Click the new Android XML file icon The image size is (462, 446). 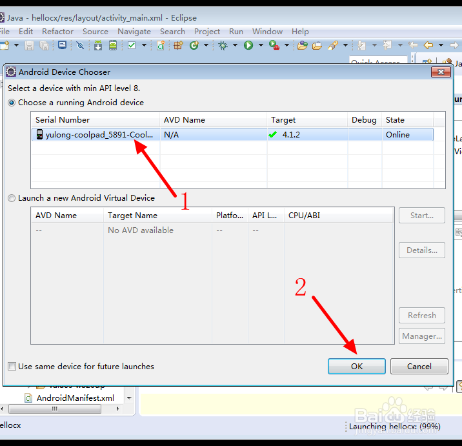point(161,45)
